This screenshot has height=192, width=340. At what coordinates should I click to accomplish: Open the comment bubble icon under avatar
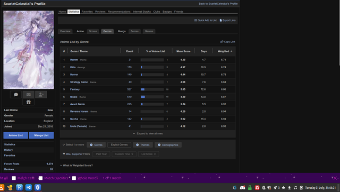pyautogui.click(x=16, y=95)
